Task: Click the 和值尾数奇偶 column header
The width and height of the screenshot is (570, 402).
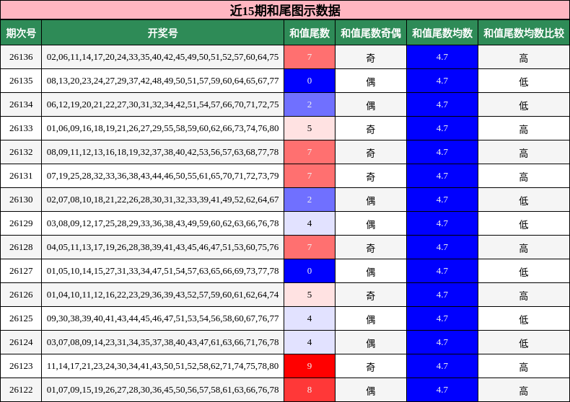Action: point(370,33)
